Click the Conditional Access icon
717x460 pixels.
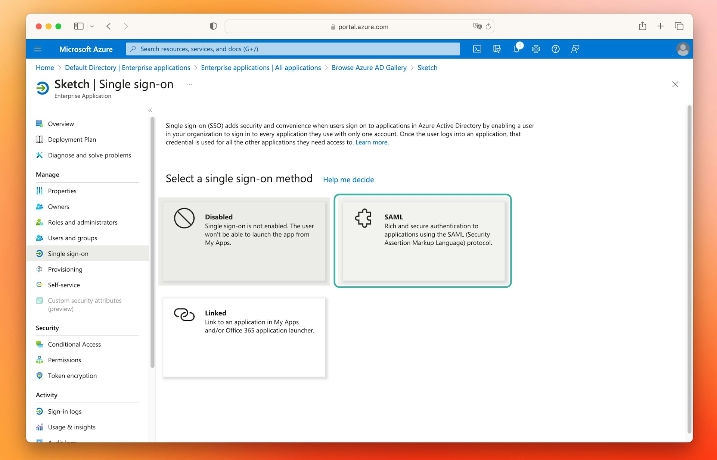tap(39, 344)
